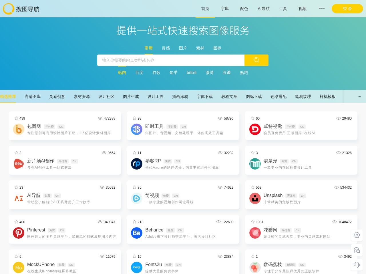
Task: Open 视频 in the top navigation
Action: [x=303, y=9]
